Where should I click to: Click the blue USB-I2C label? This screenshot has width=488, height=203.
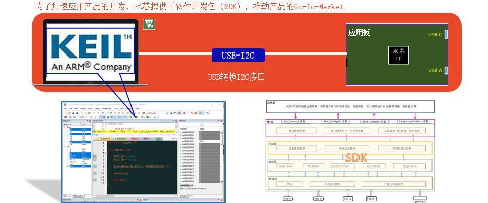(238, 55)
